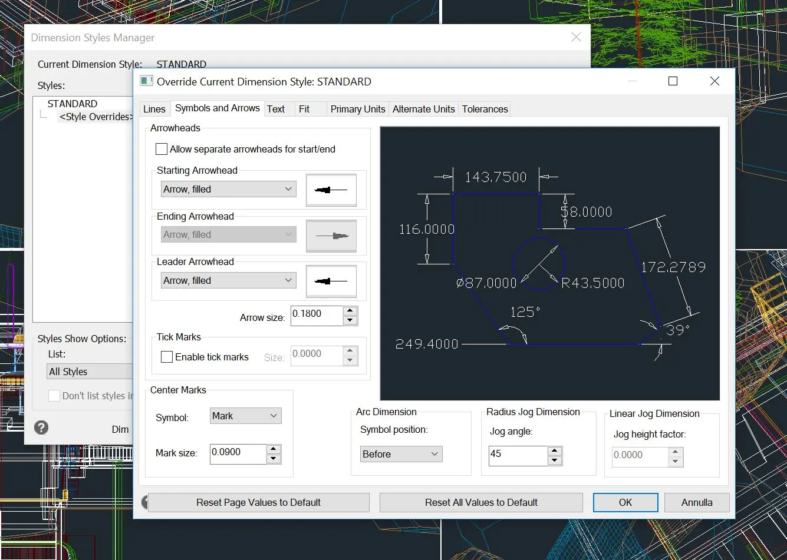Open the Starting Arrowhead dropdown

[x=228, y=189]
